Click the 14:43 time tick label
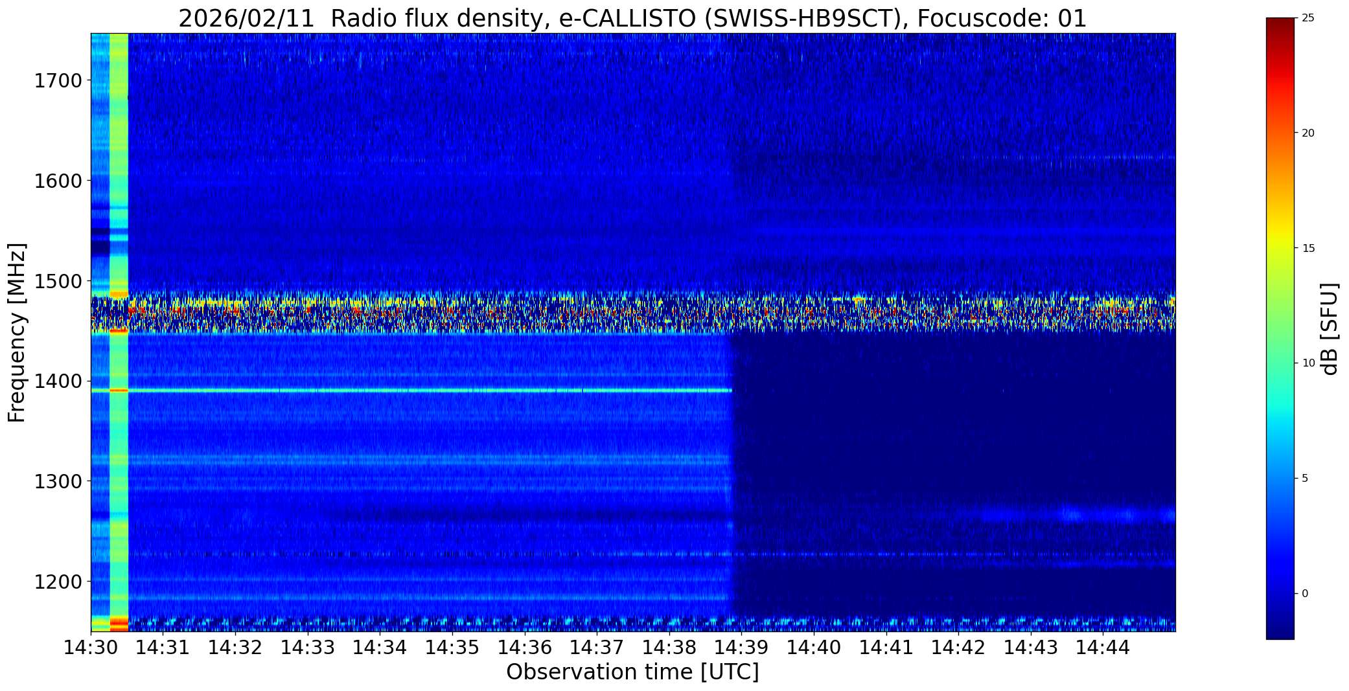This screenshot has height=691, width=1349. coord(1031,647)
